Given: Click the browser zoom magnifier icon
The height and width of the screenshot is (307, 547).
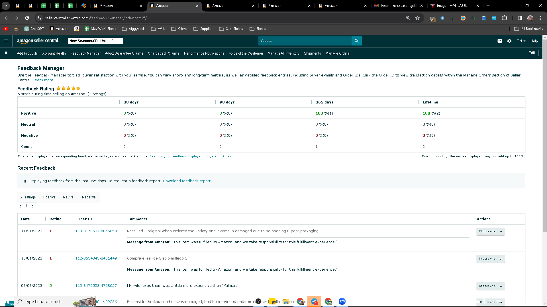Looking at the screenshot, I should [408, 18].
